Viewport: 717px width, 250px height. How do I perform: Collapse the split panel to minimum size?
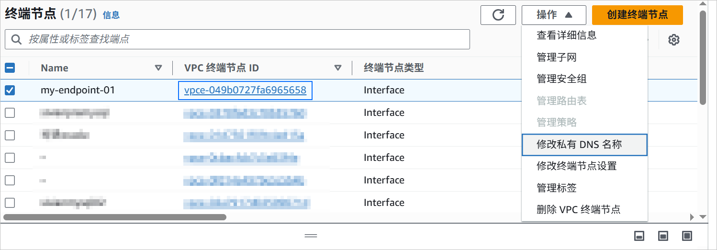[639, 236]
